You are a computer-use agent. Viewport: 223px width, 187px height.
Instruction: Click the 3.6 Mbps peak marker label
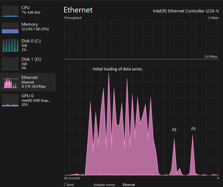click(211, 57)
